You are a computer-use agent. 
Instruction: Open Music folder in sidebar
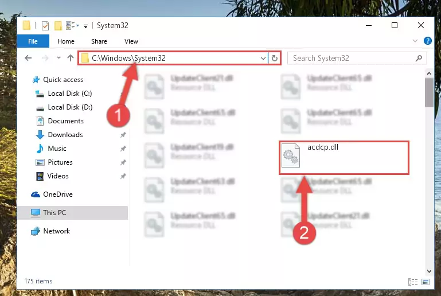(x=57, y=149)
